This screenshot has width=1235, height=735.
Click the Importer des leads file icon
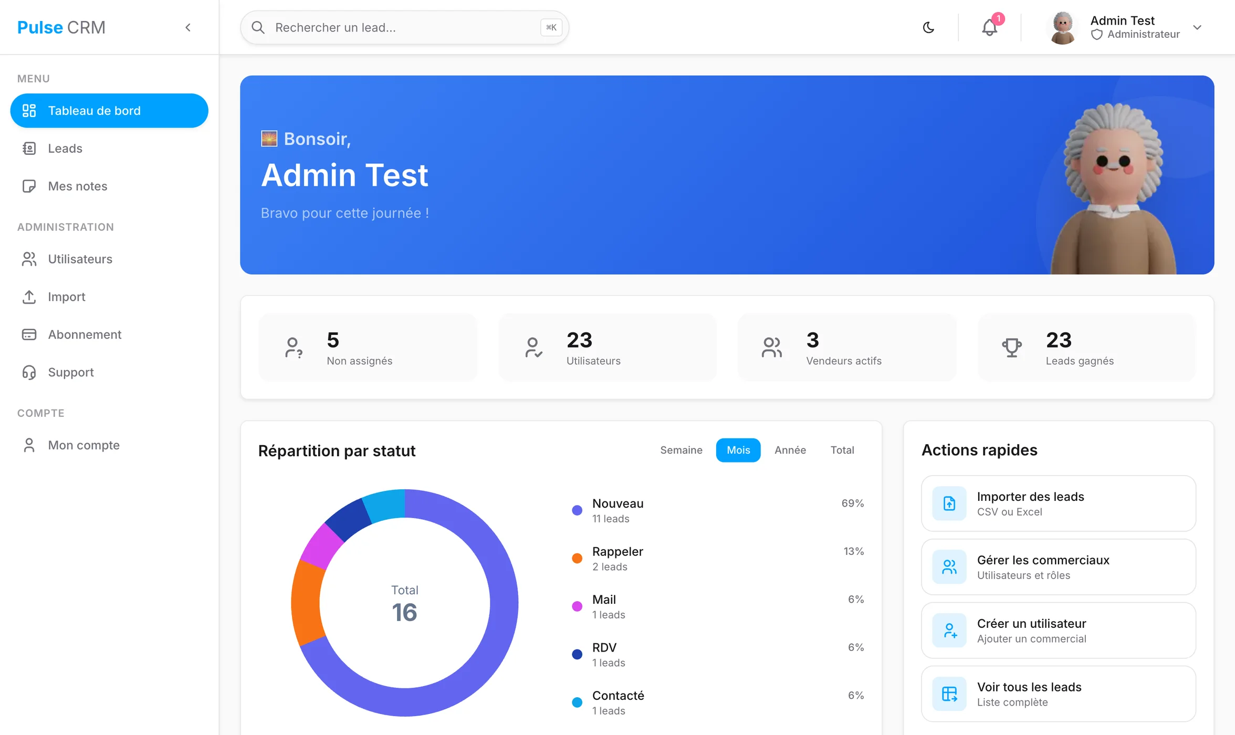tap(949, 504)
